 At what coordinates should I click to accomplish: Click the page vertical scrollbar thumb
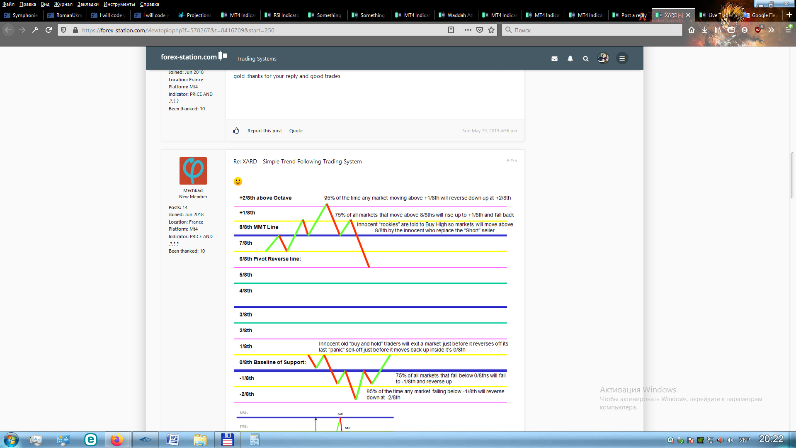792,174
